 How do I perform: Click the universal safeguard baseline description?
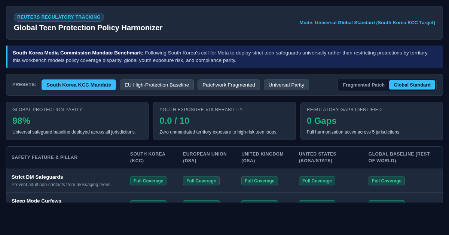(74, 132)
